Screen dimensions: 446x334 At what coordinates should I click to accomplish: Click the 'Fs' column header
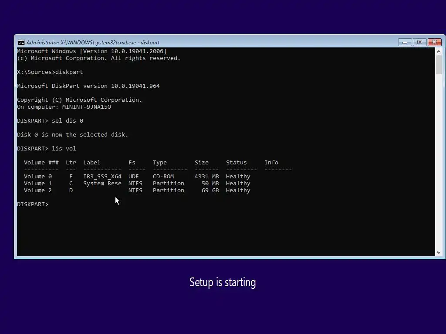click(132, 163)
